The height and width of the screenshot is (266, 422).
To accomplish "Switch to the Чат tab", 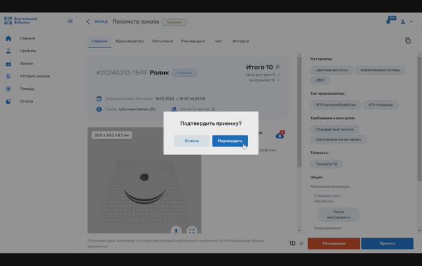I will 218,41.
